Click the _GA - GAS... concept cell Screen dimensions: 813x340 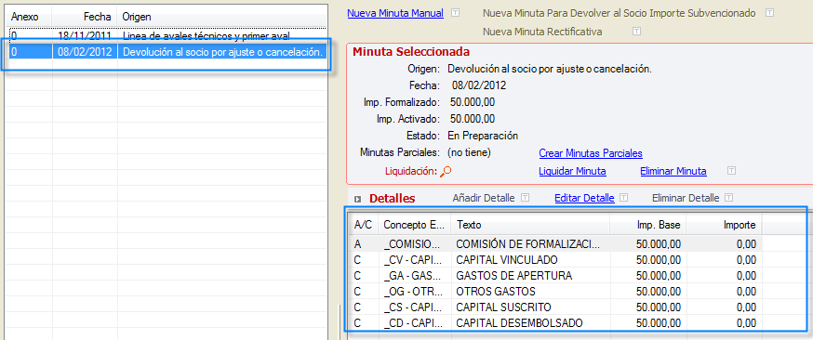(414, 276)
